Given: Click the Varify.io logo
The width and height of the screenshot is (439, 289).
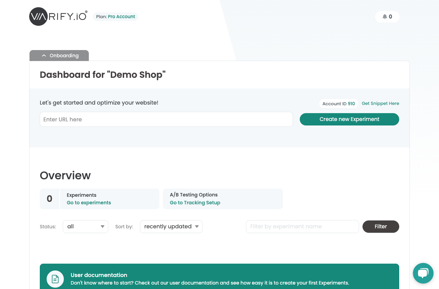Looking at the screenshot, I should (x=58, y=16).
